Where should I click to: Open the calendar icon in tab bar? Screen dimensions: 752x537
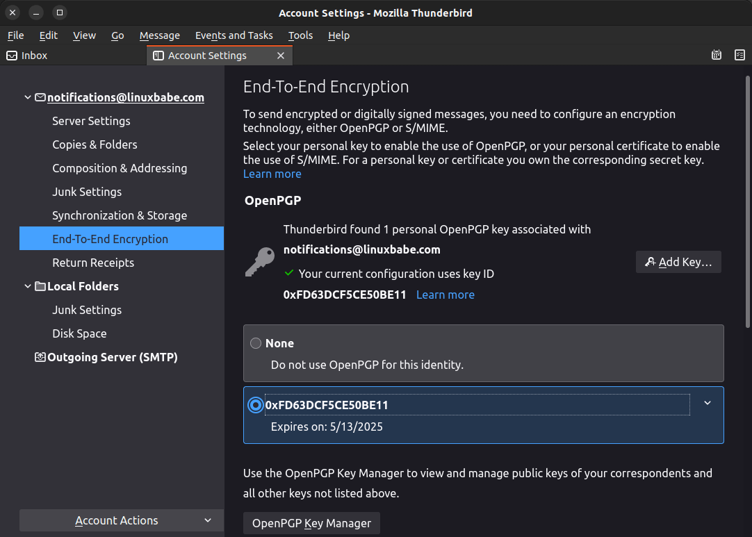coord(717,56)
